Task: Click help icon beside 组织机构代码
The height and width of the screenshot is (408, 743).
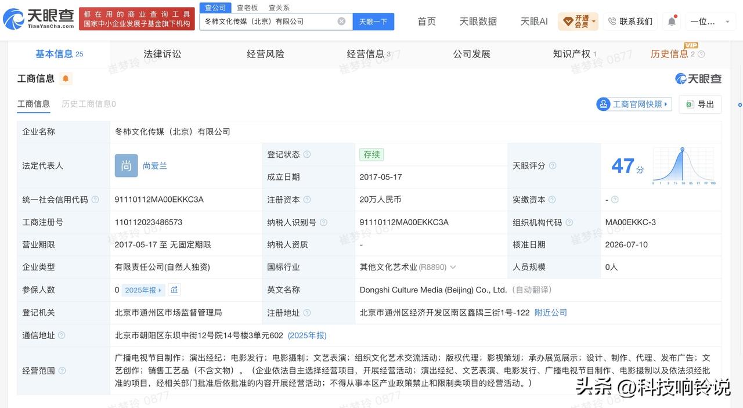Action: [569, 222]
